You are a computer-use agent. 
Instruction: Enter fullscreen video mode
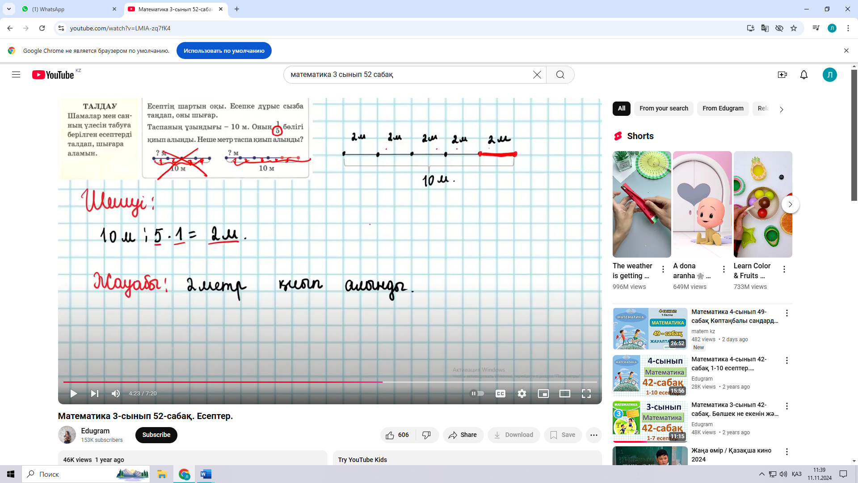point(586,394)
